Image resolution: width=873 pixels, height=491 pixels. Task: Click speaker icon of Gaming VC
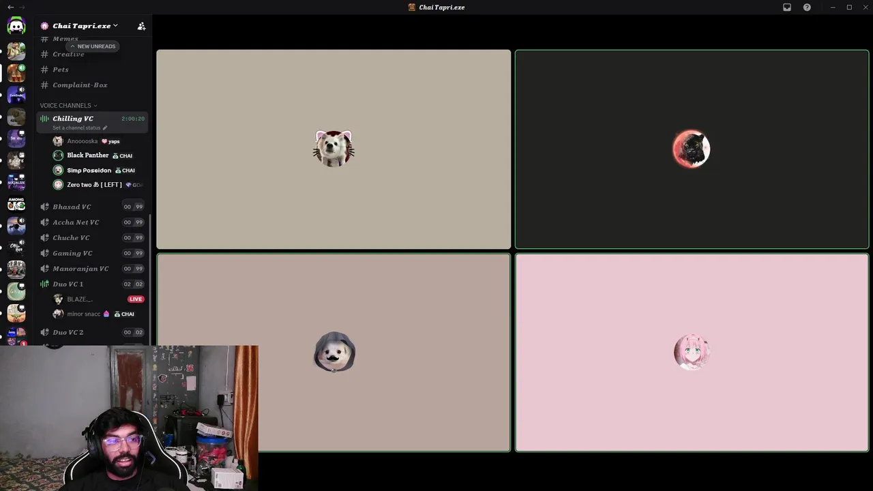(x=44, y=253)
